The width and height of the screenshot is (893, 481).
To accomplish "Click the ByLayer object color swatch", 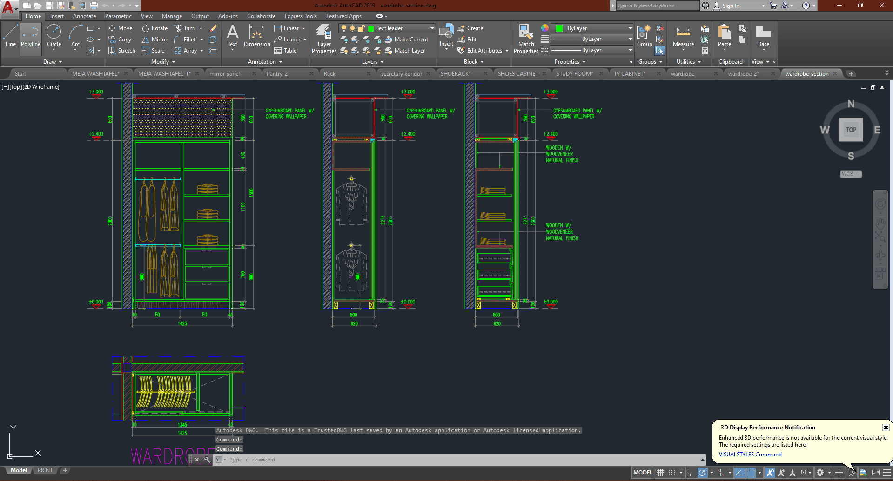I will [560, 28].
